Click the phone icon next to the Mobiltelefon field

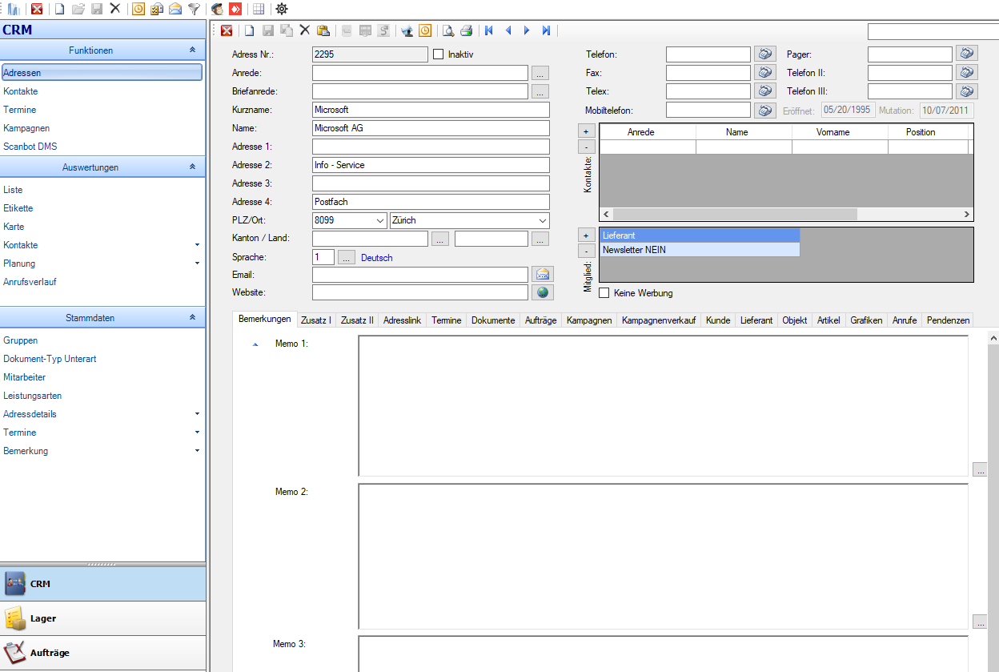(x=765, y=110)
